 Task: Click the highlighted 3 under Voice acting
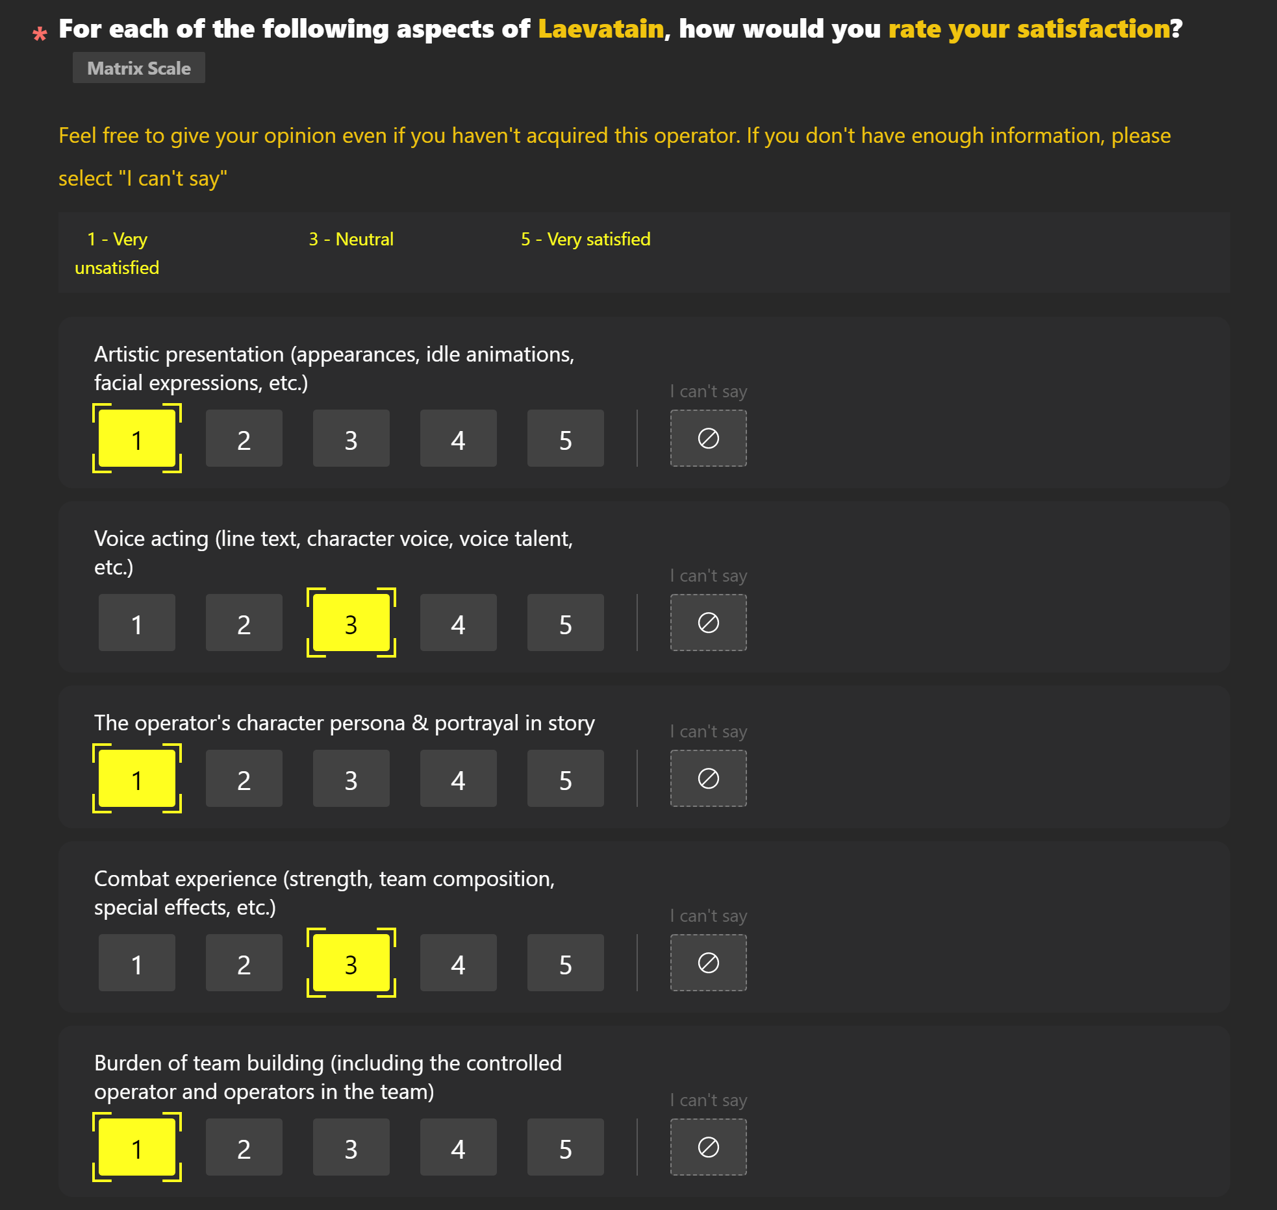click(351, 623)
